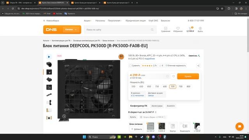Open the Сравнение comparison icon in header

click(165, 30)
